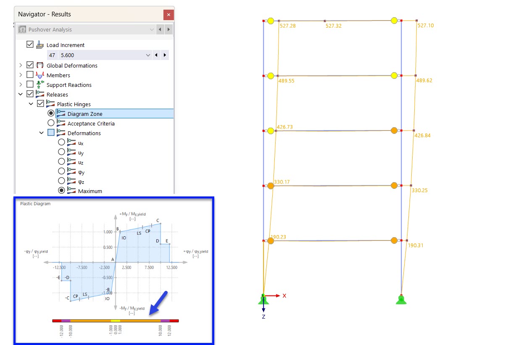The height and width of the screenshot is (345, 513).
Task: Click the hinge icon beside Maximum
Action: pyautogui.click(x=71, y=191)
